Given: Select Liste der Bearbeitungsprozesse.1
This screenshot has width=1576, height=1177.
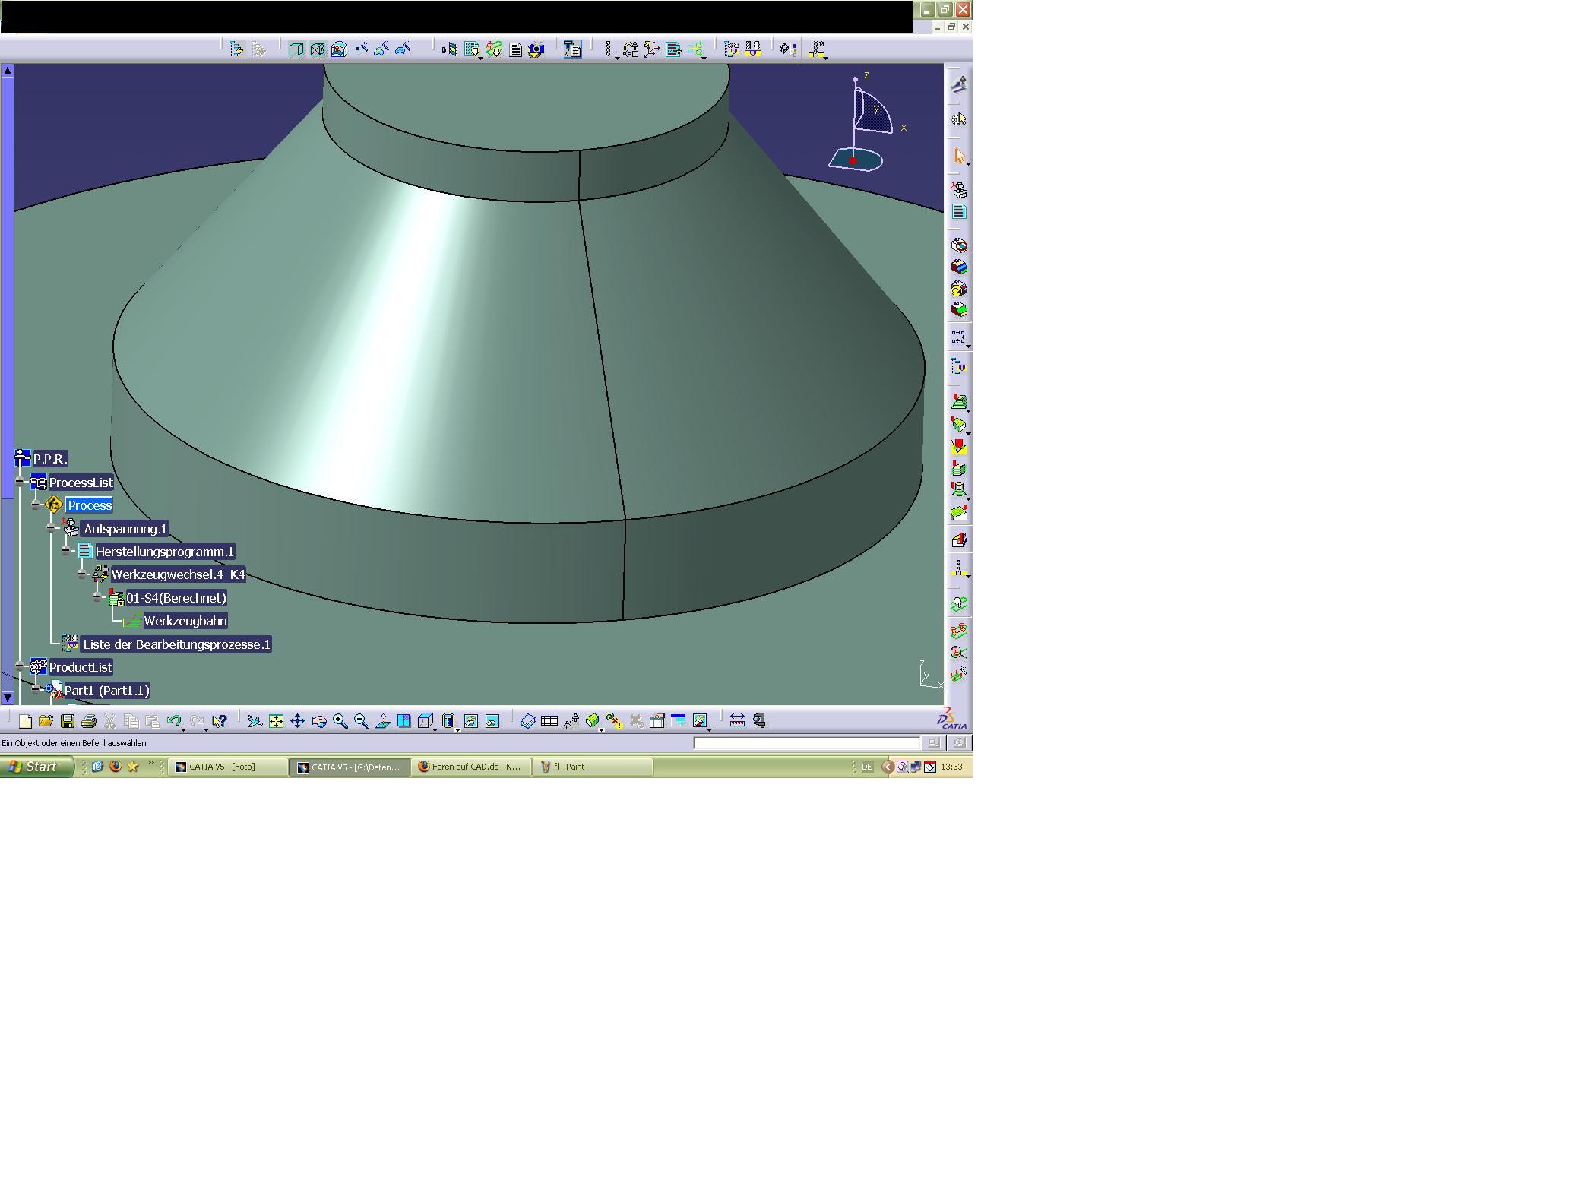Looking at the screenshot, I should [176, 644].
